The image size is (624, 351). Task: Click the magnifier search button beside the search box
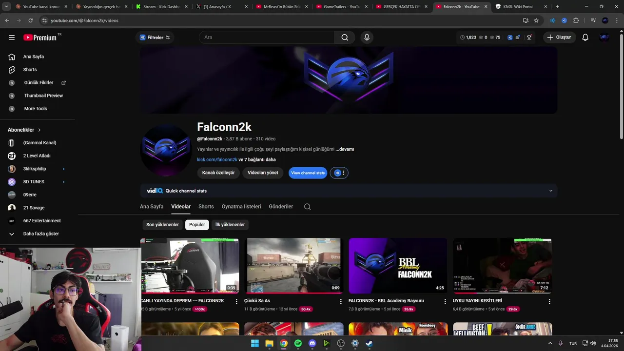coord(345,37)
